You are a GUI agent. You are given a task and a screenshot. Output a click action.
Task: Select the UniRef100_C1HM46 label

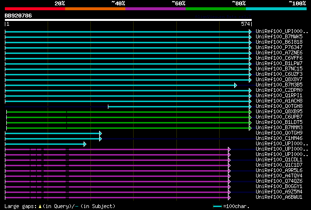click(x=279, y=139)
